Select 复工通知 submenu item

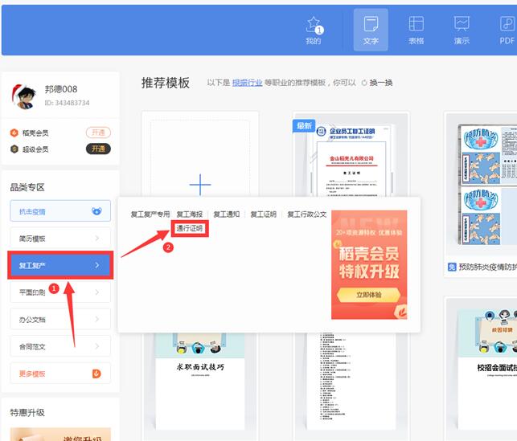pos(227,214)
